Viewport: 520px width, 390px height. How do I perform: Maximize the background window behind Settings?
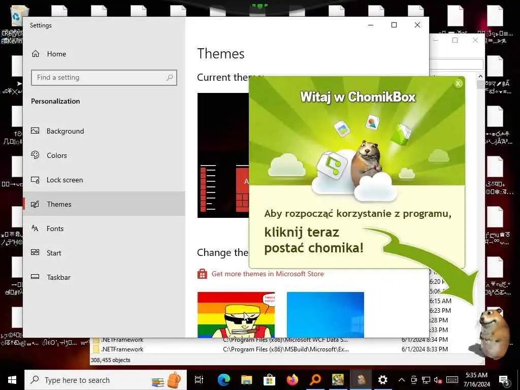[x=455, y=40]
